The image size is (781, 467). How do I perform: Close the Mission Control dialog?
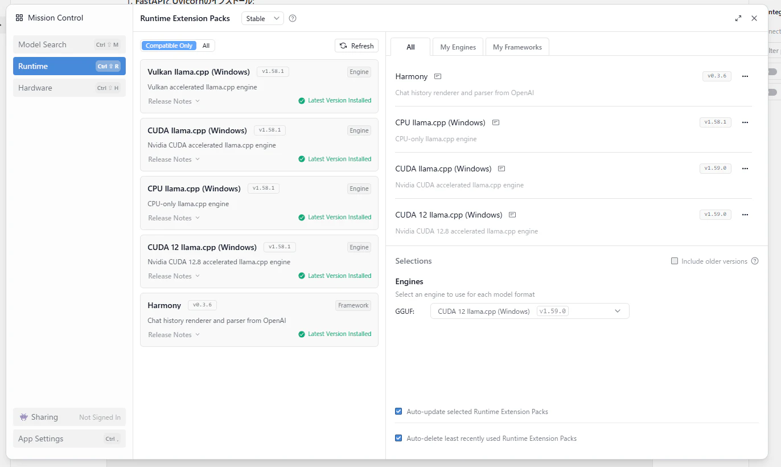(x=754, y=18)
